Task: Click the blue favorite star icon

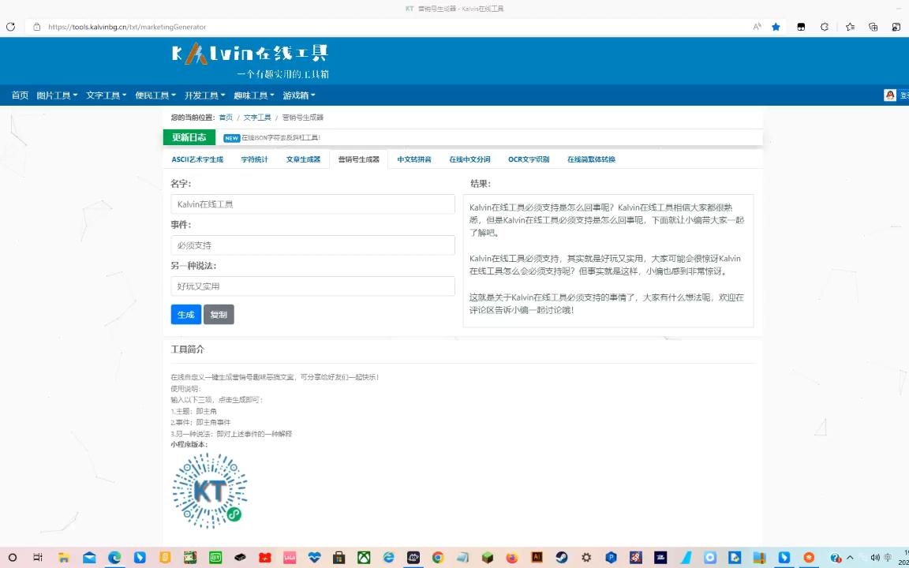Action: (x=776, y=27)
